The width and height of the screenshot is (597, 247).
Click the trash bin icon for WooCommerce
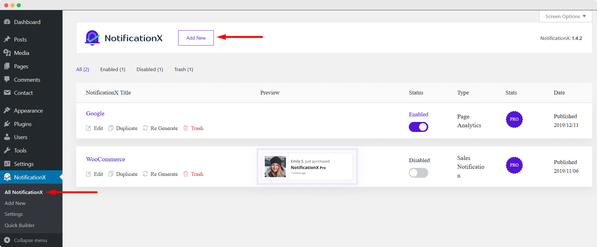(x=186, y=174)
